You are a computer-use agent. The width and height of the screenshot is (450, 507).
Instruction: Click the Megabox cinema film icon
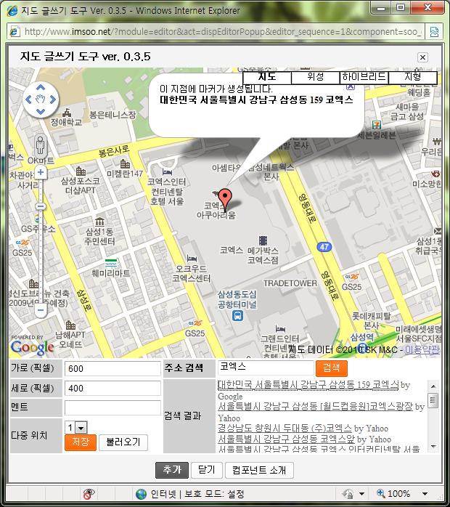[263, 240]
